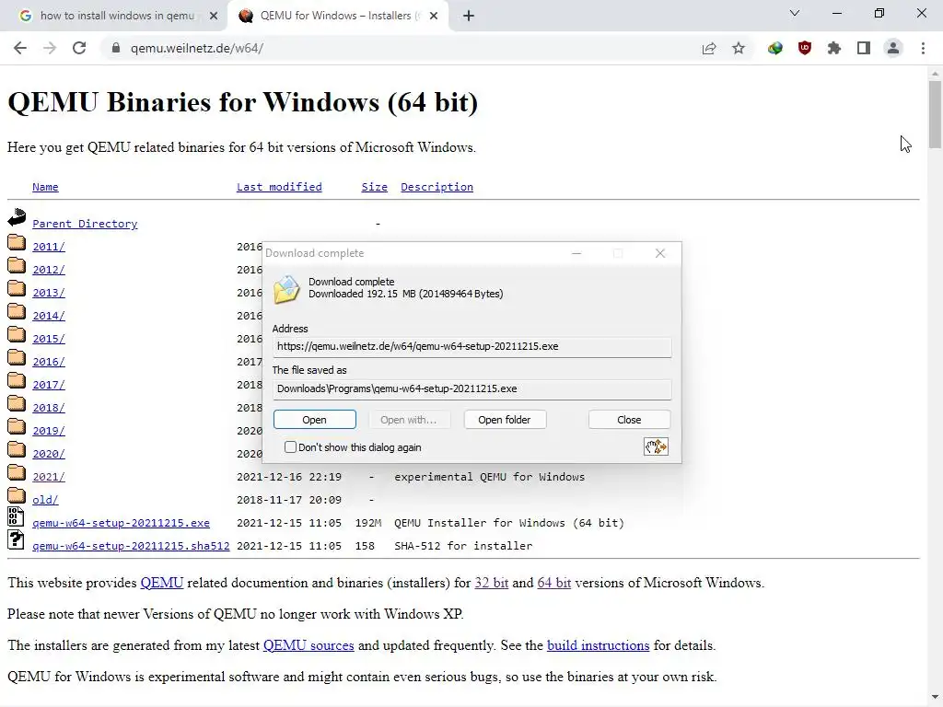Open the uBlock Origin extension icon
Viewport: 943px width, 707px height.
pyautogui.click(x=805, y=48)
